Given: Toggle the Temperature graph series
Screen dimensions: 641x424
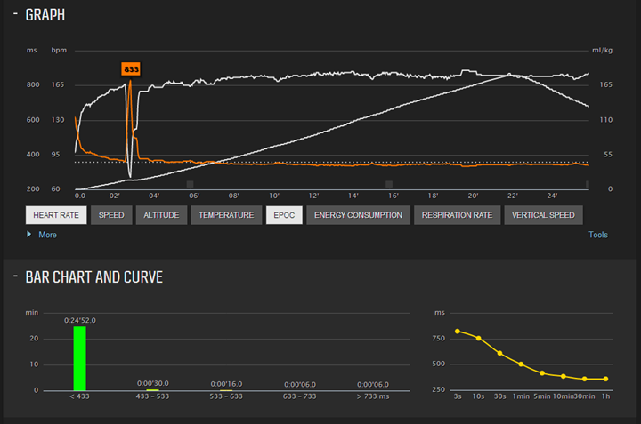Looking at the screenshot, I should click(x=226, y=215).
